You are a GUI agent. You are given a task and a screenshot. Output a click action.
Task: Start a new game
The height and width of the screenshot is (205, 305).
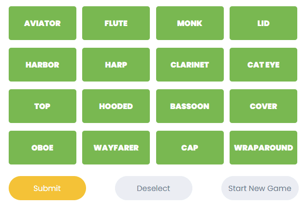[x=260, y=188]
